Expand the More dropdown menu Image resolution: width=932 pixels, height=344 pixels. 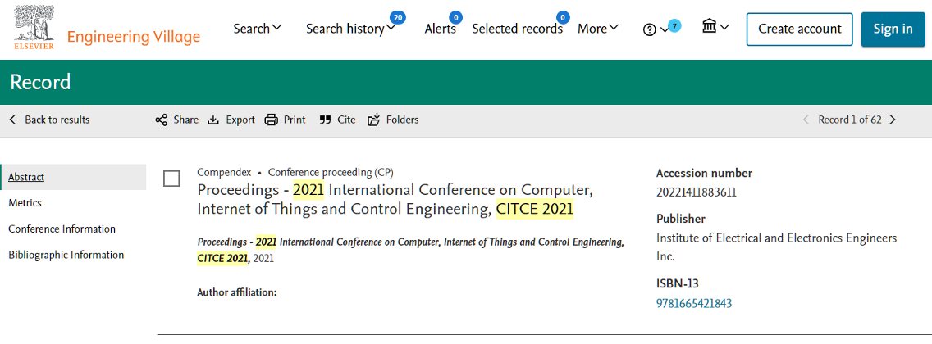click(598, 28)
